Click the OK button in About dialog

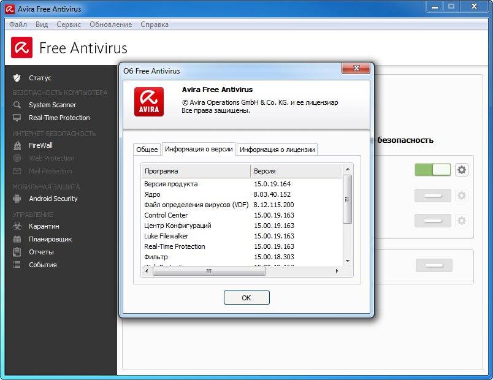[246, 298]
